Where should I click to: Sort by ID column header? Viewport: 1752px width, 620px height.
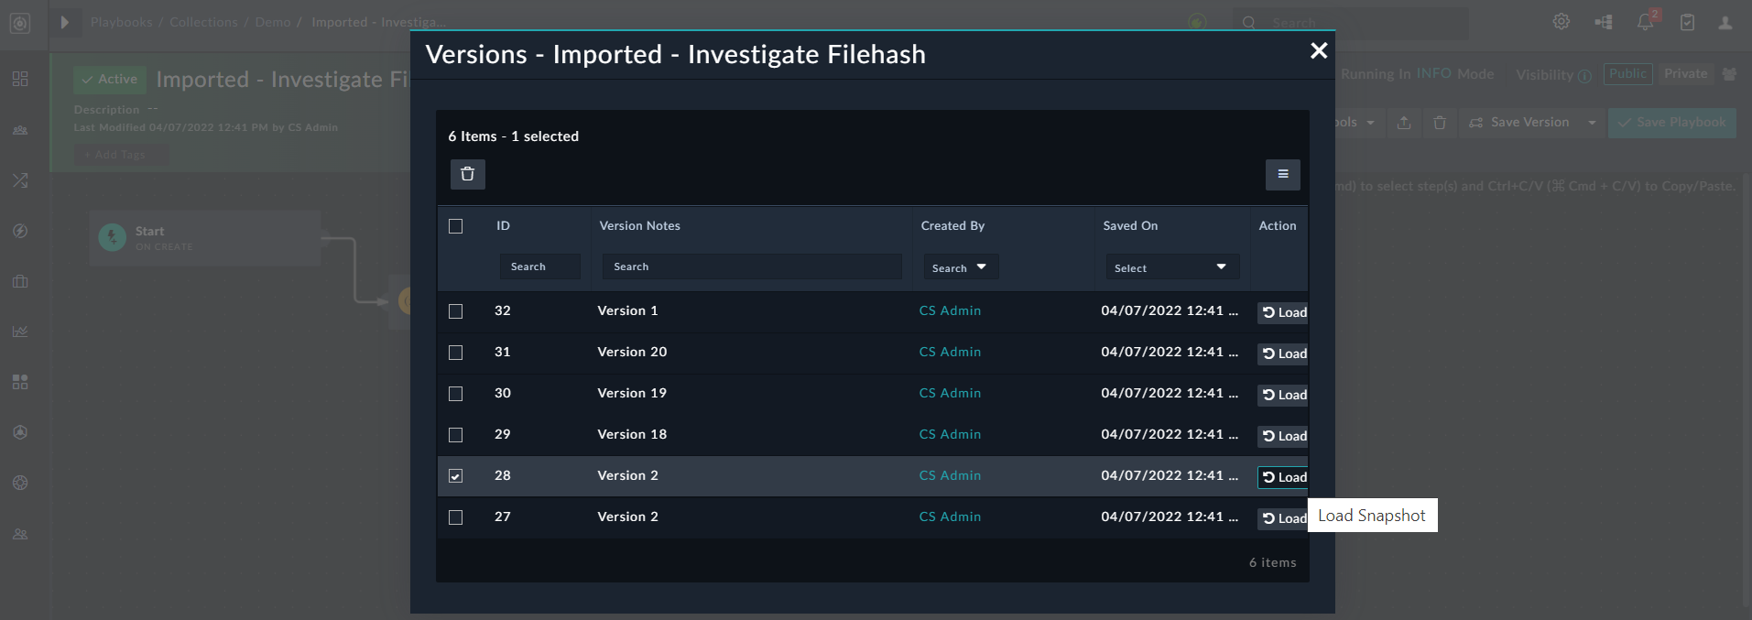click(504, 225)
